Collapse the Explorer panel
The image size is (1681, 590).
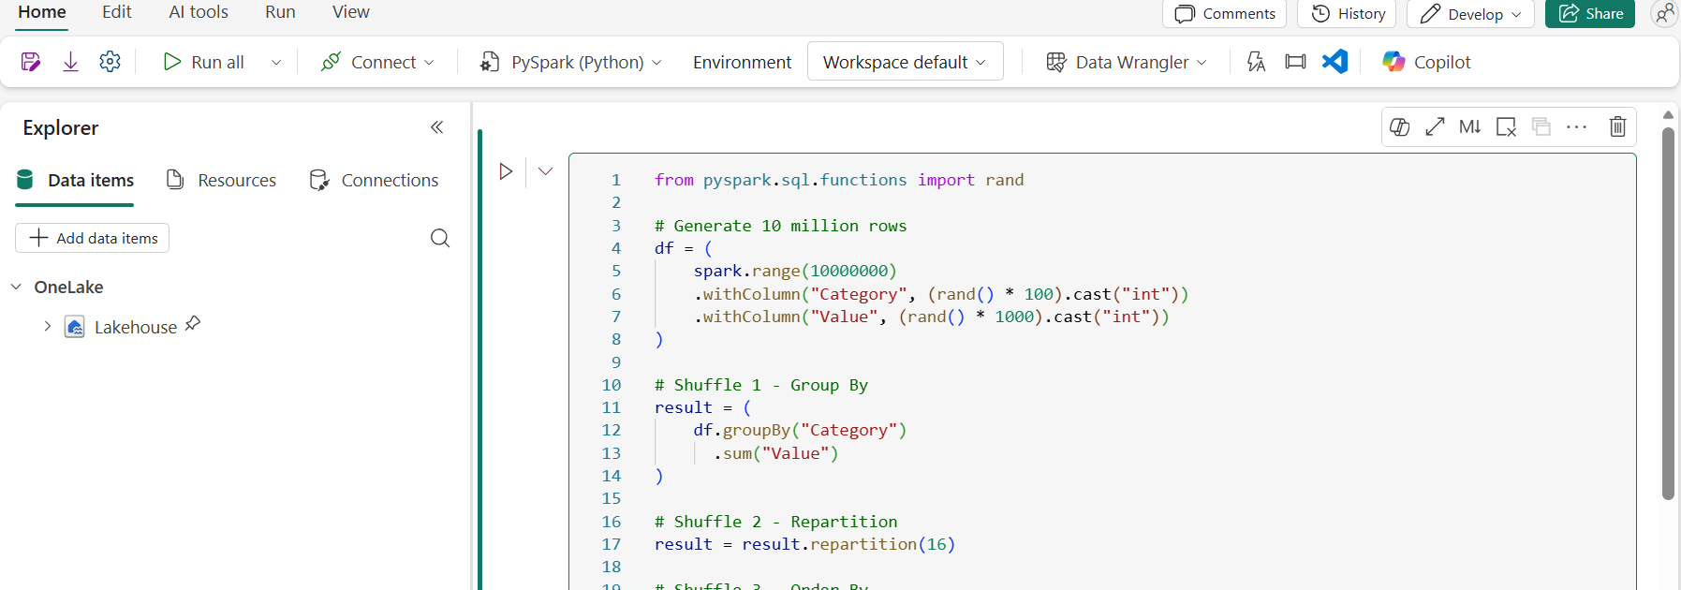pos(436,127)
